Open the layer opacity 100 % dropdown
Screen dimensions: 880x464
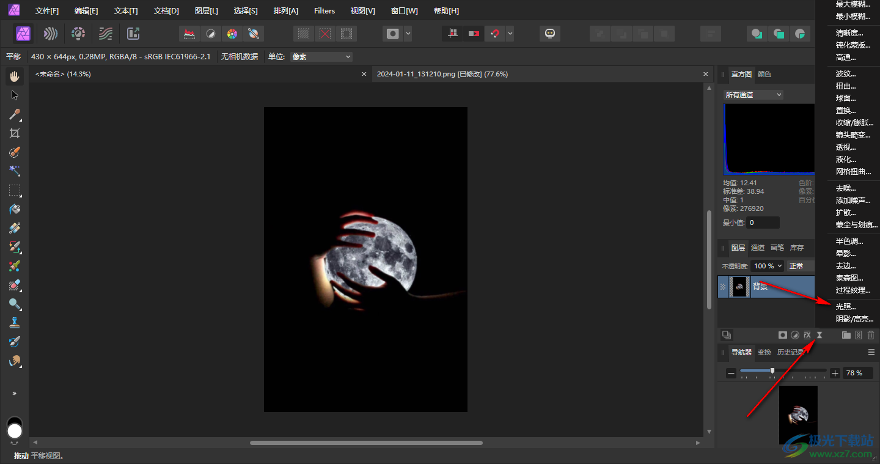click(767, 266)
